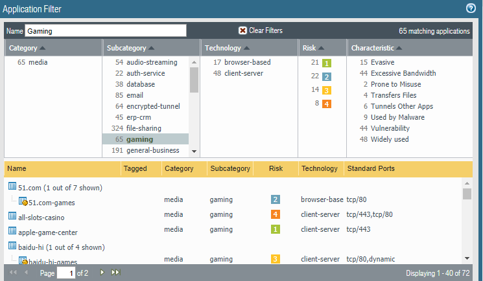Click the Standard Ports column header
483x281 pixels.
371,168
